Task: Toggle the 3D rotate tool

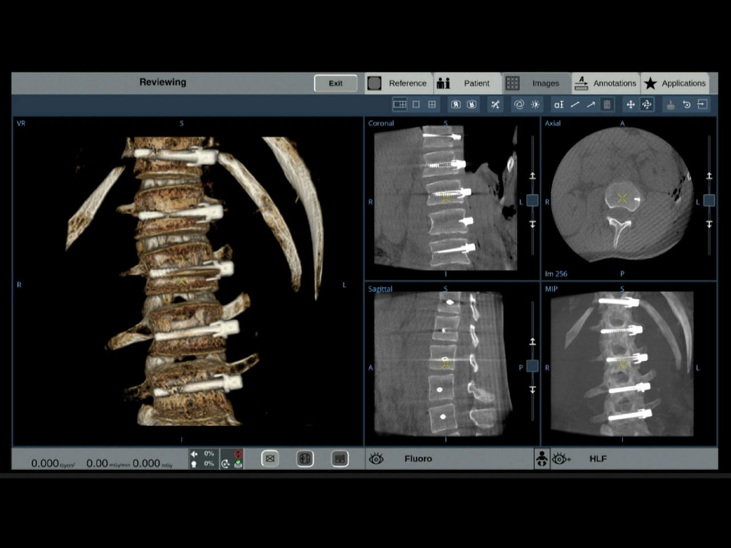Action: 646,104
